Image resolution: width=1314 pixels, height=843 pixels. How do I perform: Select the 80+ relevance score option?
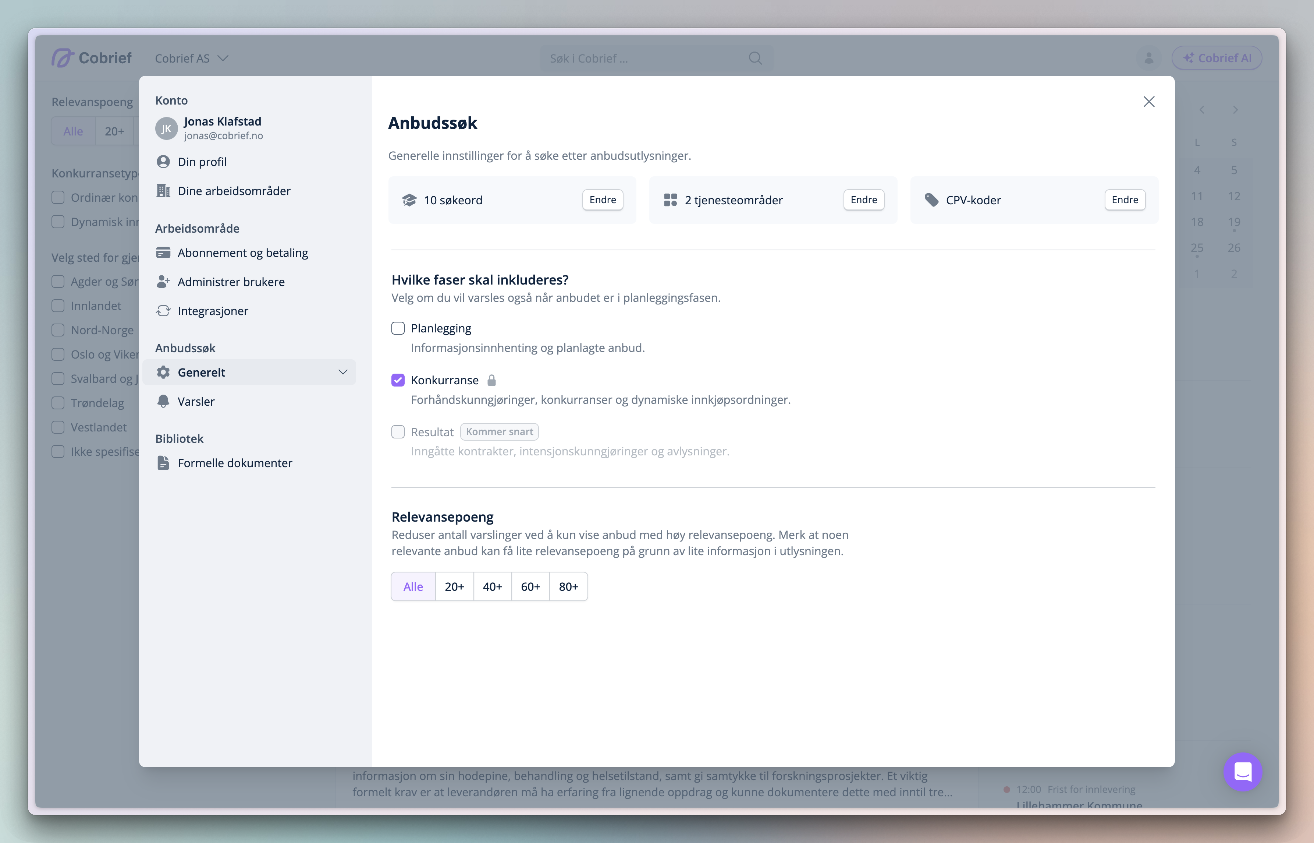[x=568, y=586]
